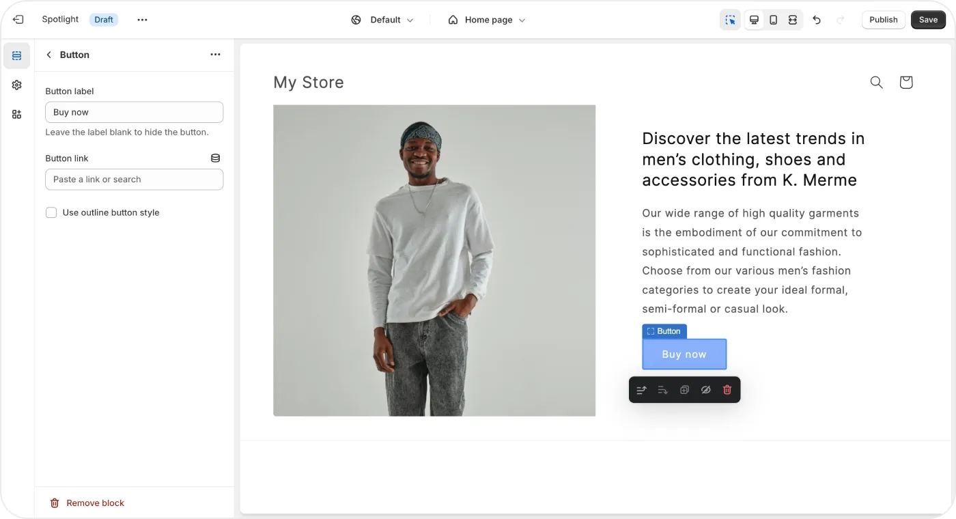Open Theme settings gear icon
Screen dimensions: 956x519
coord(17,85)
